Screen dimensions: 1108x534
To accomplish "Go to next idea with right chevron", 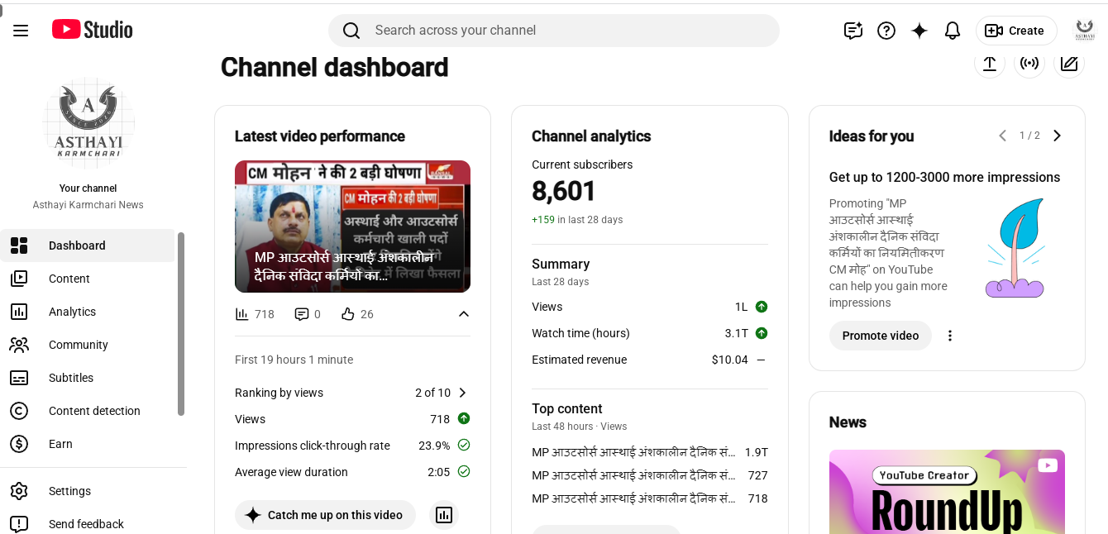I will pyautogui.click(x=1057, y=136).
